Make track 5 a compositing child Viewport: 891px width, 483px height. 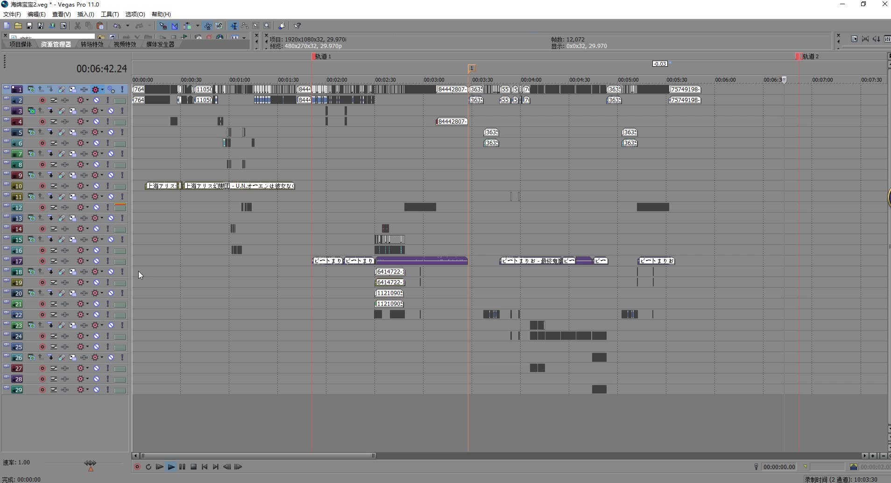click(50, 132)
